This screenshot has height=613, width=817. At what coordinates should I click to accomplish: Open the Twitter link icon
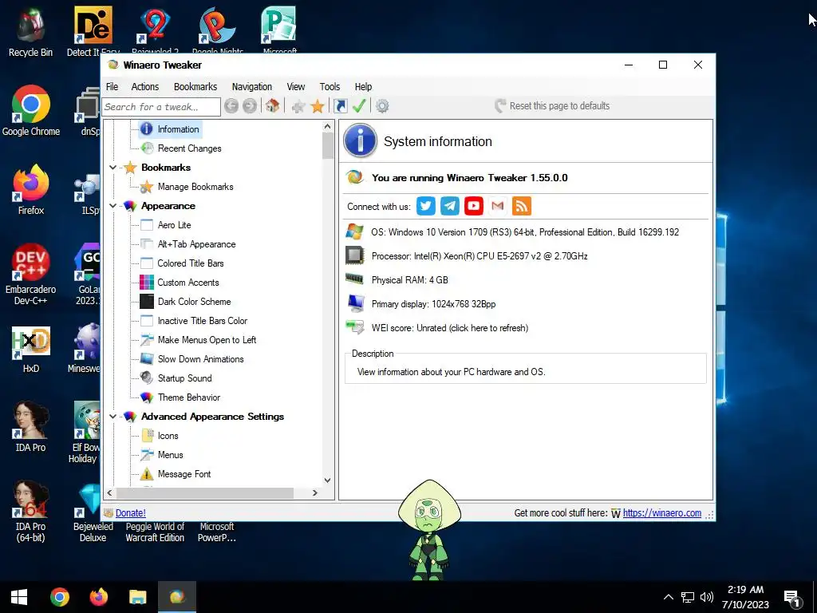coord(426,206)
